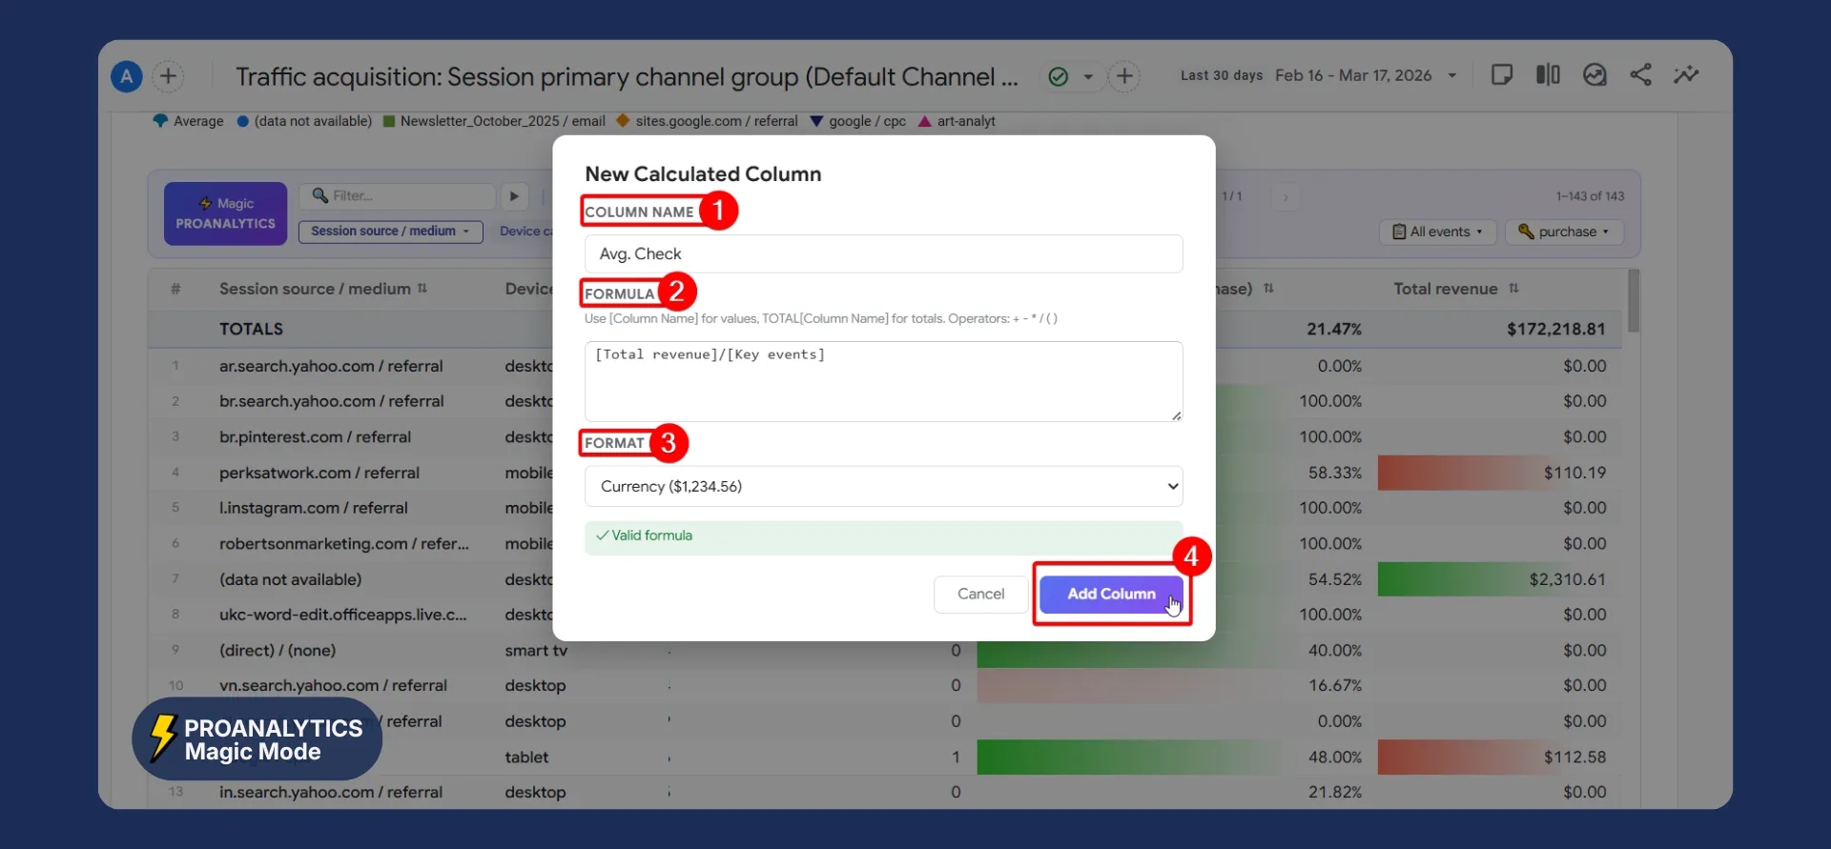Click the '(data not available)' legend item

[304, 121]
